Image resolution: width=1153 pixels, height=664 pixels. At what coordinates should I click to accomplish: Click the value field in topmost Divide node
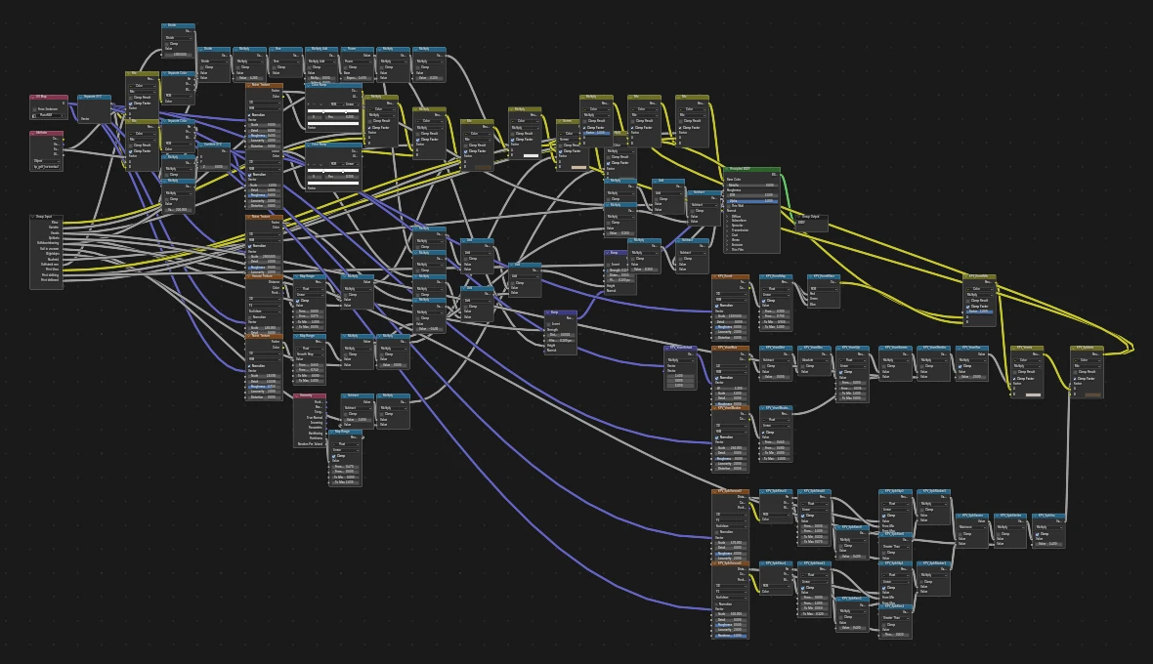[178, 55]
